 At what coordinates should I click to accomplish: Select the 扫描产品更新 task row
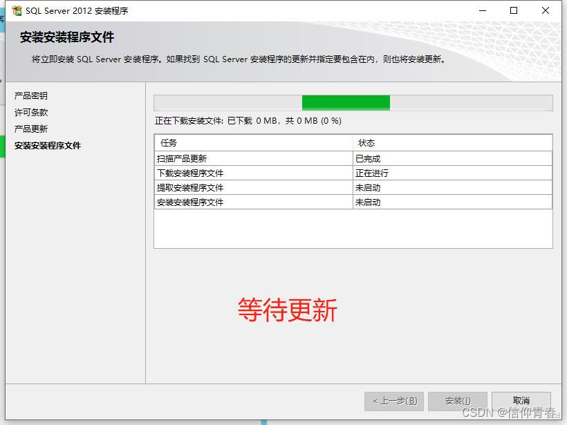[353, 158]
